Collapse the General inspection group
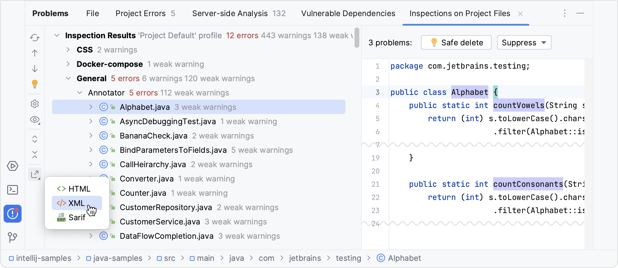This screenshot has height=268, width=618. (x=68, y=78)
